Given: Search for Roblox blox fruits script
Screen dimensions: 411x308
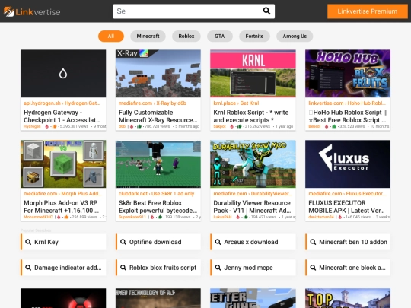Looking at the screenshot, I should point(158,268).
